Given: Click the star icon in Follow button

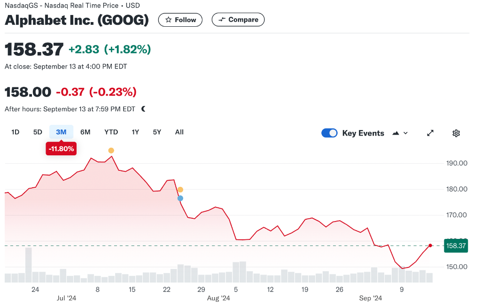Looking at the screenshot, I should coord(169,20).
